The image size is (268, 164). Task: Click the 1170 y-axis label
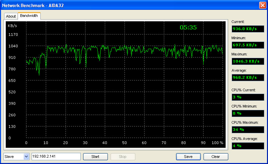pos(13,34)
